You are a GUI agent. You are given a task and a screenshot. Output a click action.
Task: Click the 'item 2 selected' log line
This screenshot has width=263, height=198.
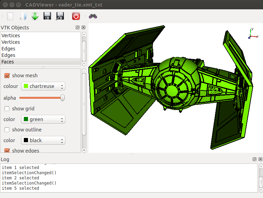coord(20,178)
